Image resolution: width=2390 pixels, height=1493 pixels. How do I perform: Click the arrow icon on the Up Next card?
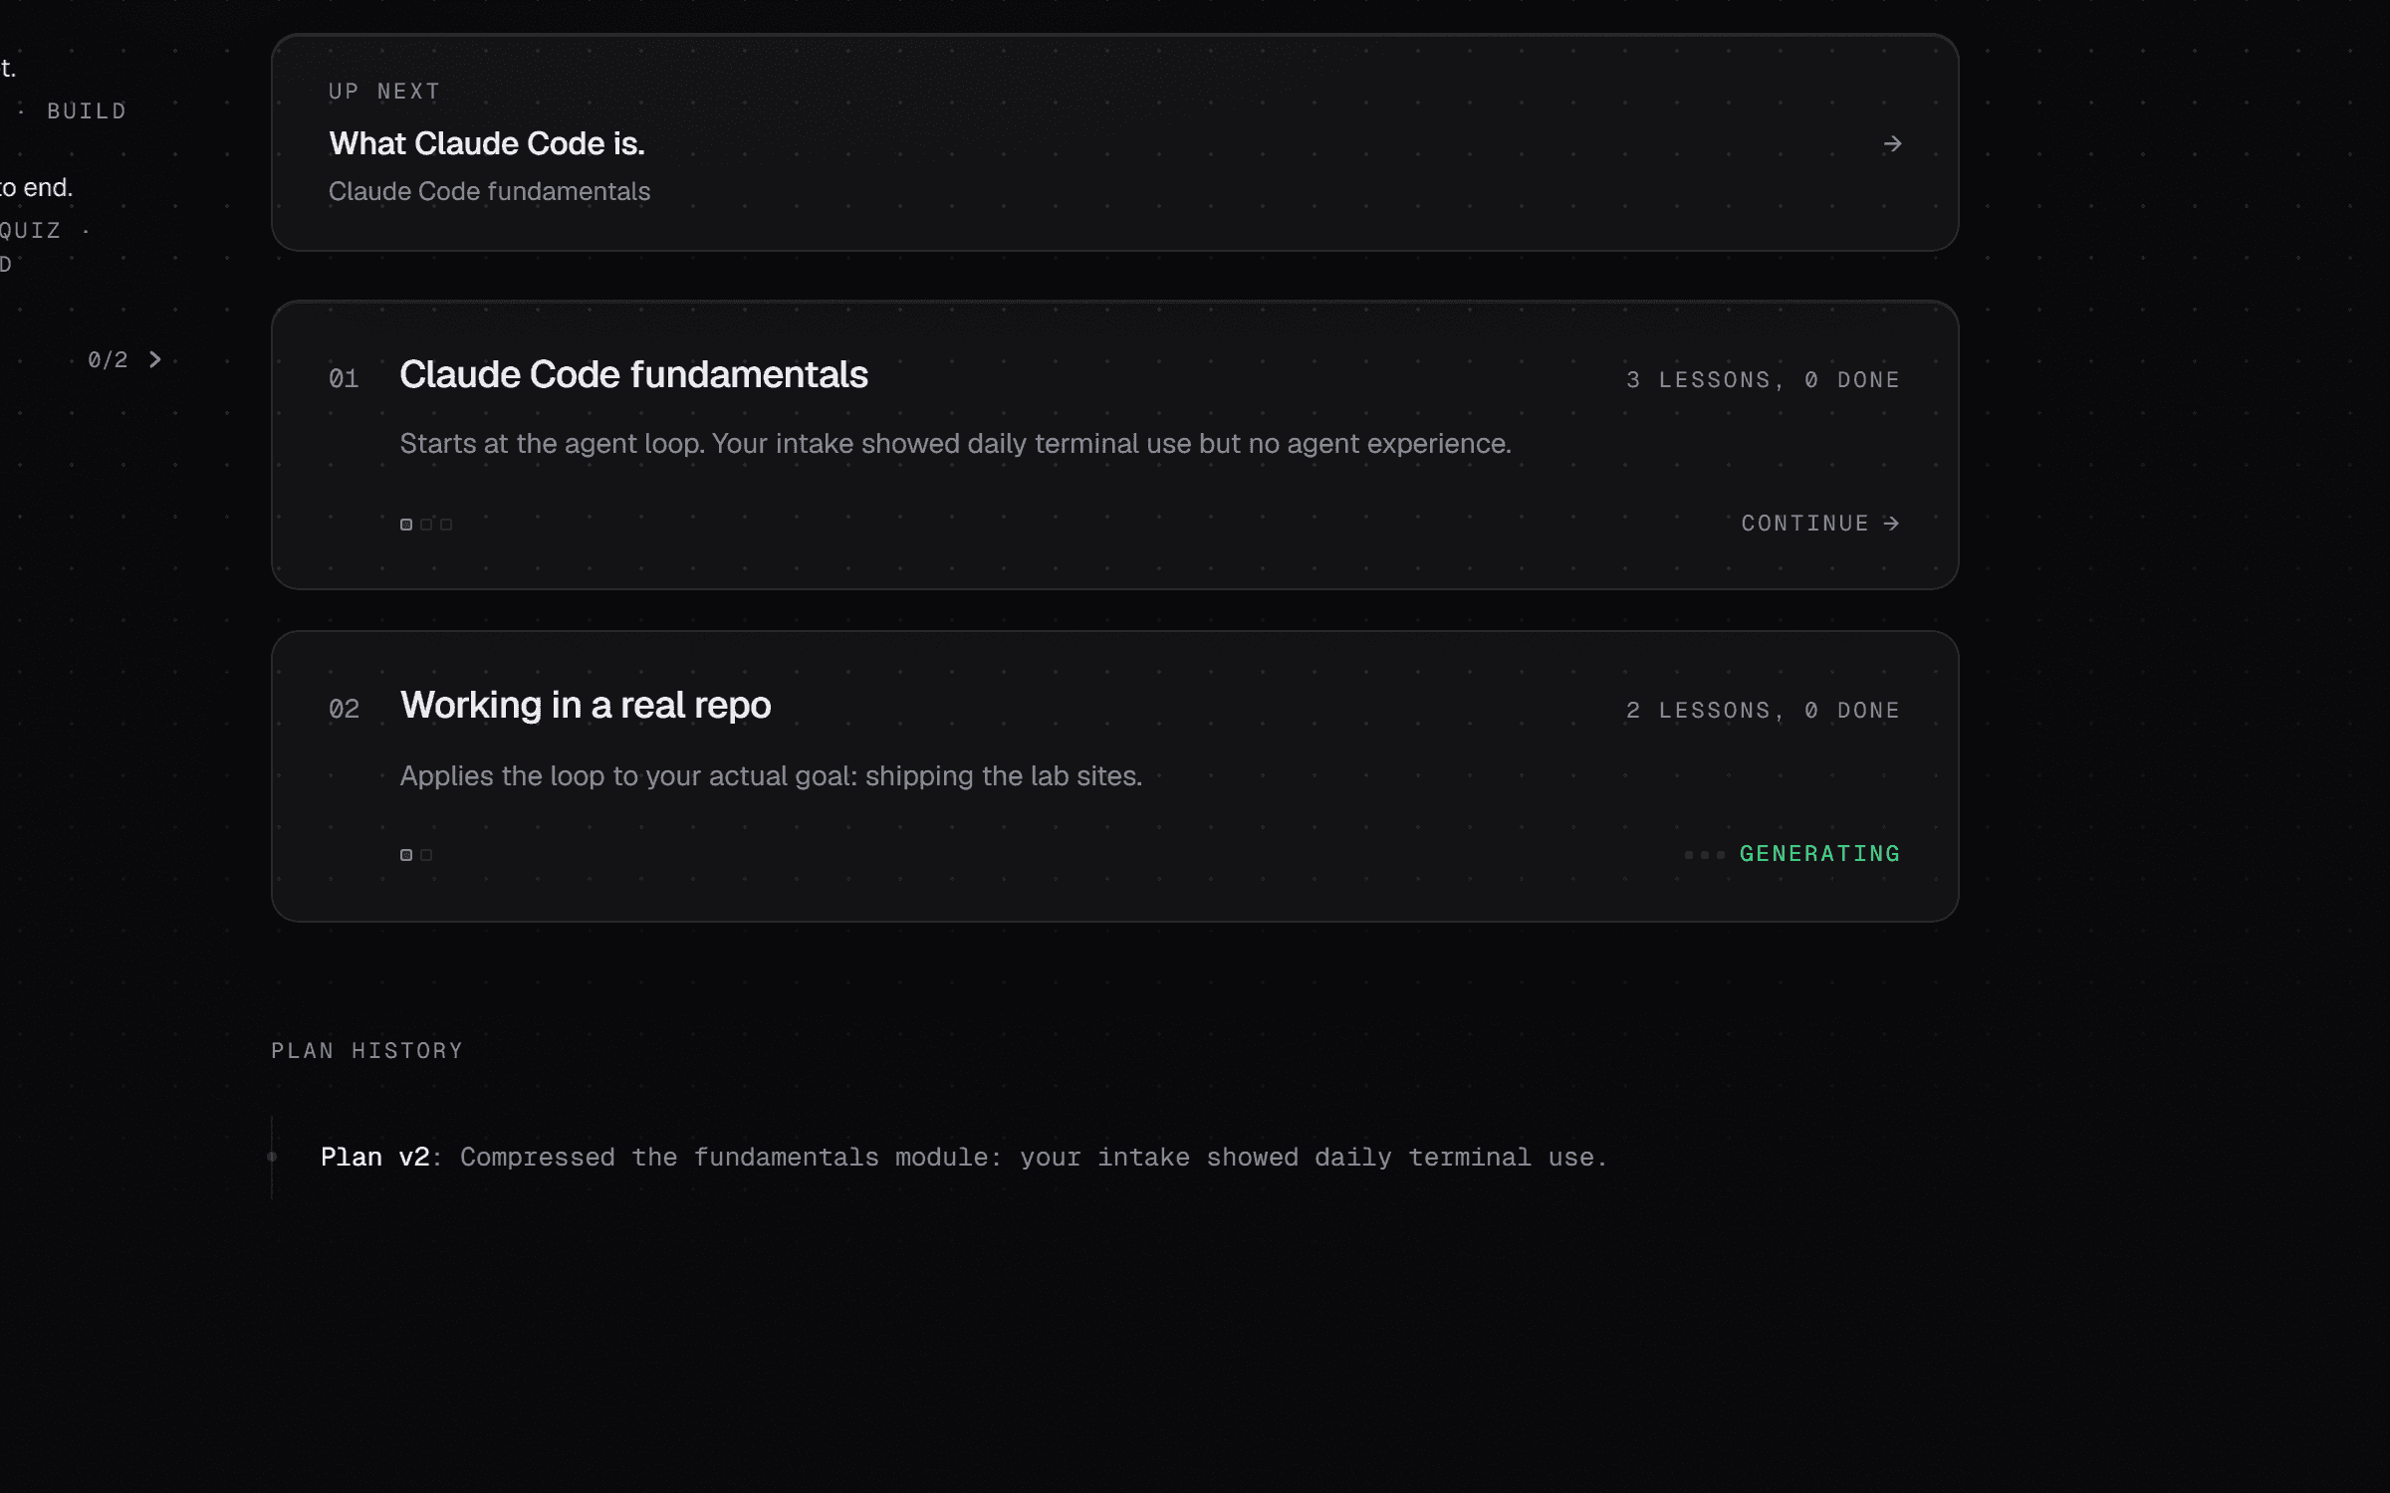(x=1892, y=144)
